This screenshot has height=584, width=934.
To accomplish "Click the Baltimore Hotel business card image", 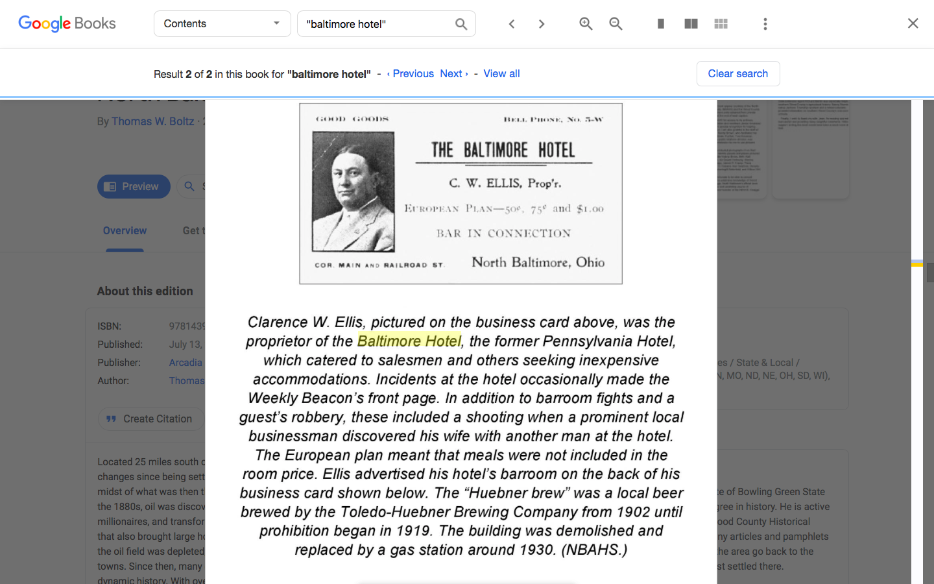I will coord(461,193).
